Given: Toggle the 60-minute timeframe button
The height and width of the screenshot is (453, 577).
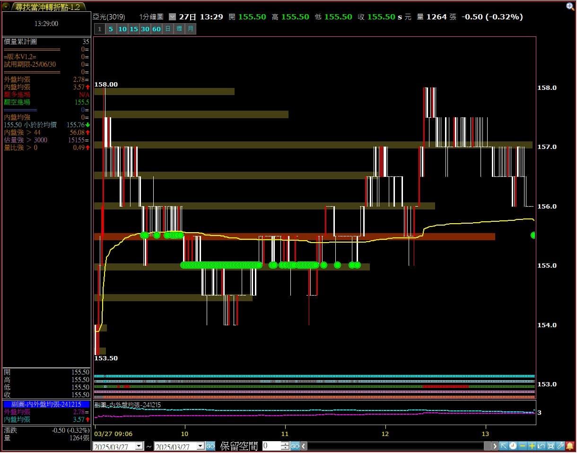Looking at the screenshot, I should tap(156, 29).
